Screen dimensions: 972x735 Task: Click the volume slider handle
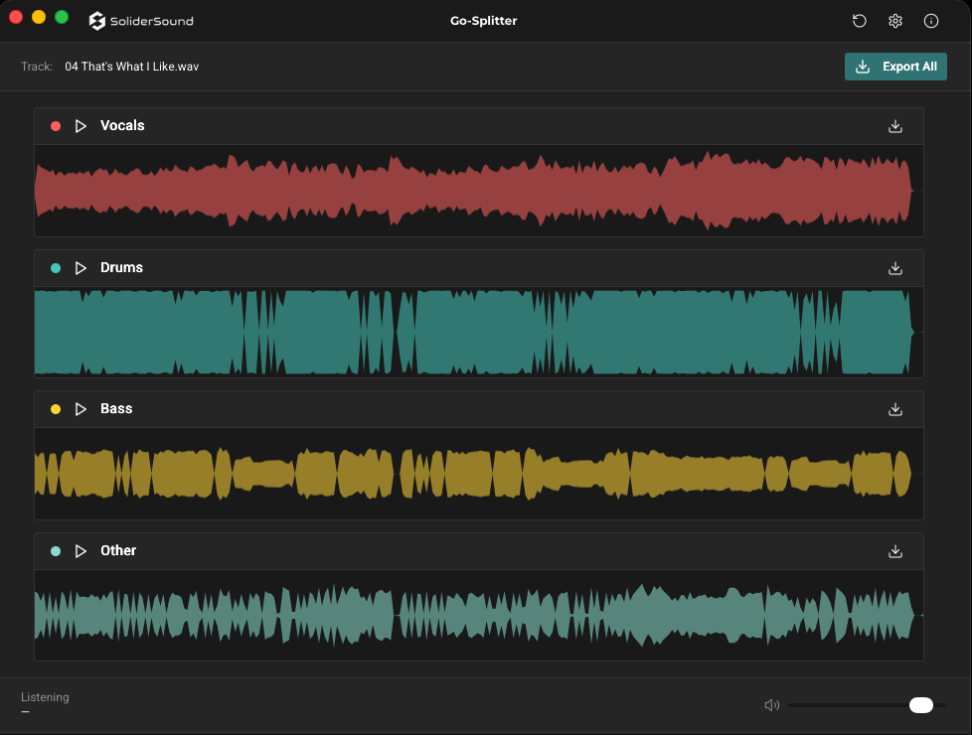pos(921,705)
